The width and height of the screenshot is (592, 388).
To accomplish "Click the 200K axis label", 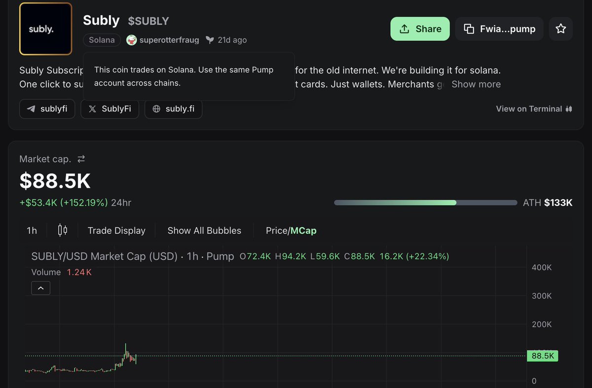I will (542, 324).
